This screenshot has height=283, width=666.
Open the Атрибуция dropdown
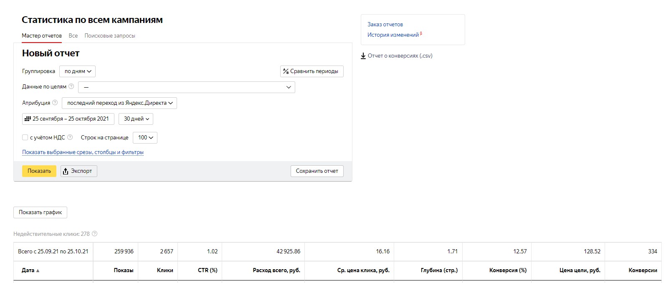(119, 103)
